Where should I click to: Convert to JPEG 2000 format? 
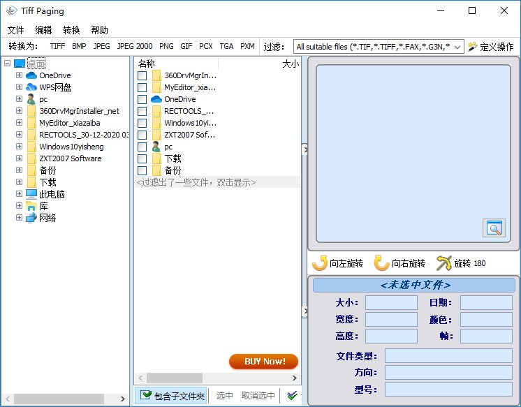pos(135,46)
